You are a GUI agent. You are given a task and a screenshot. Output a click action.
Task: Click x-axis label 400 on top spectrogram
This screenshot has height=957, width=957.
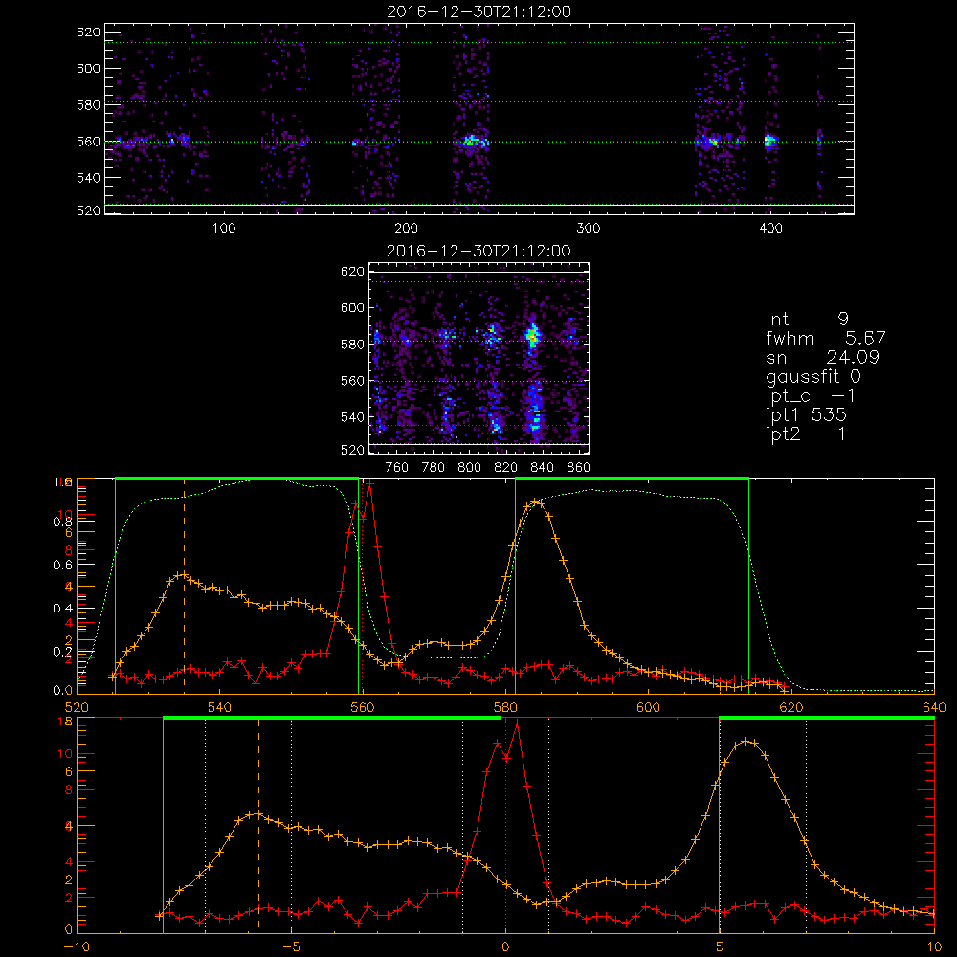pos(770,229)
